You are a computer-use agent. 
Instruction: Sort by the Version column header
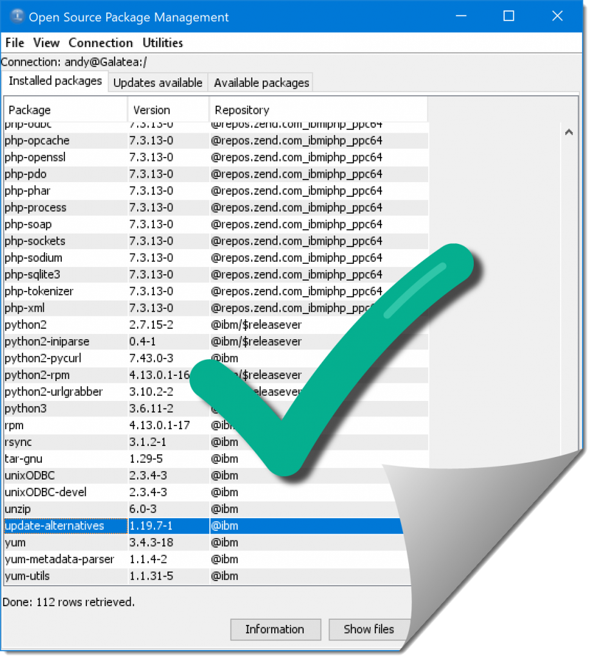(169, 109)
